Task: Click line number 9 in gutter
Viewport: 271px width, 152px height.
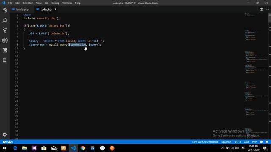Action: [17, 45]
